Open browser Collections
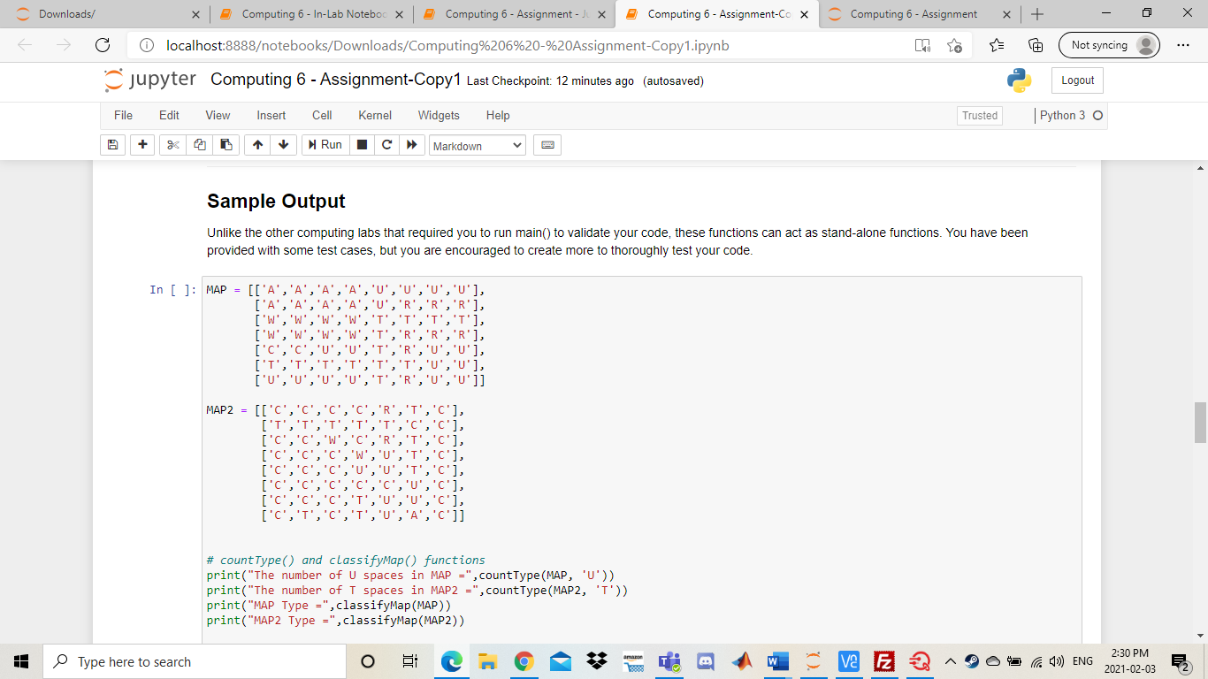This screenshot has height=679, width=1208. pyautogui.click(x=1036, y=45)
